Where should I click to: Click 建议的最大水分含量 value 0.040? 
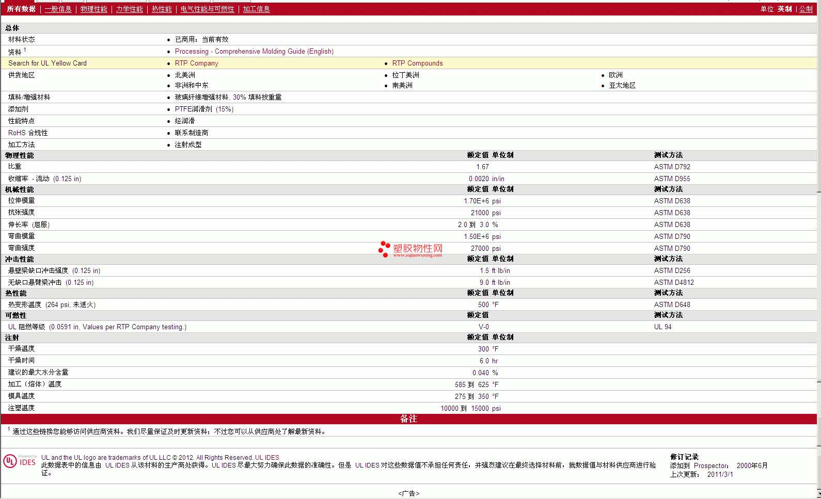480,373
